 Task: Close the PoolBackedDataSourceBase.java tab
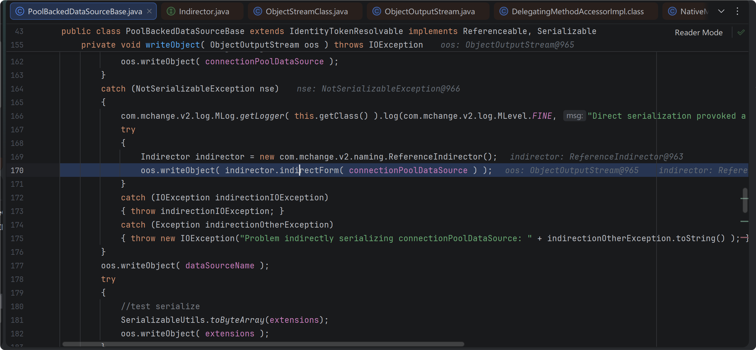click(x=149, y=11)
